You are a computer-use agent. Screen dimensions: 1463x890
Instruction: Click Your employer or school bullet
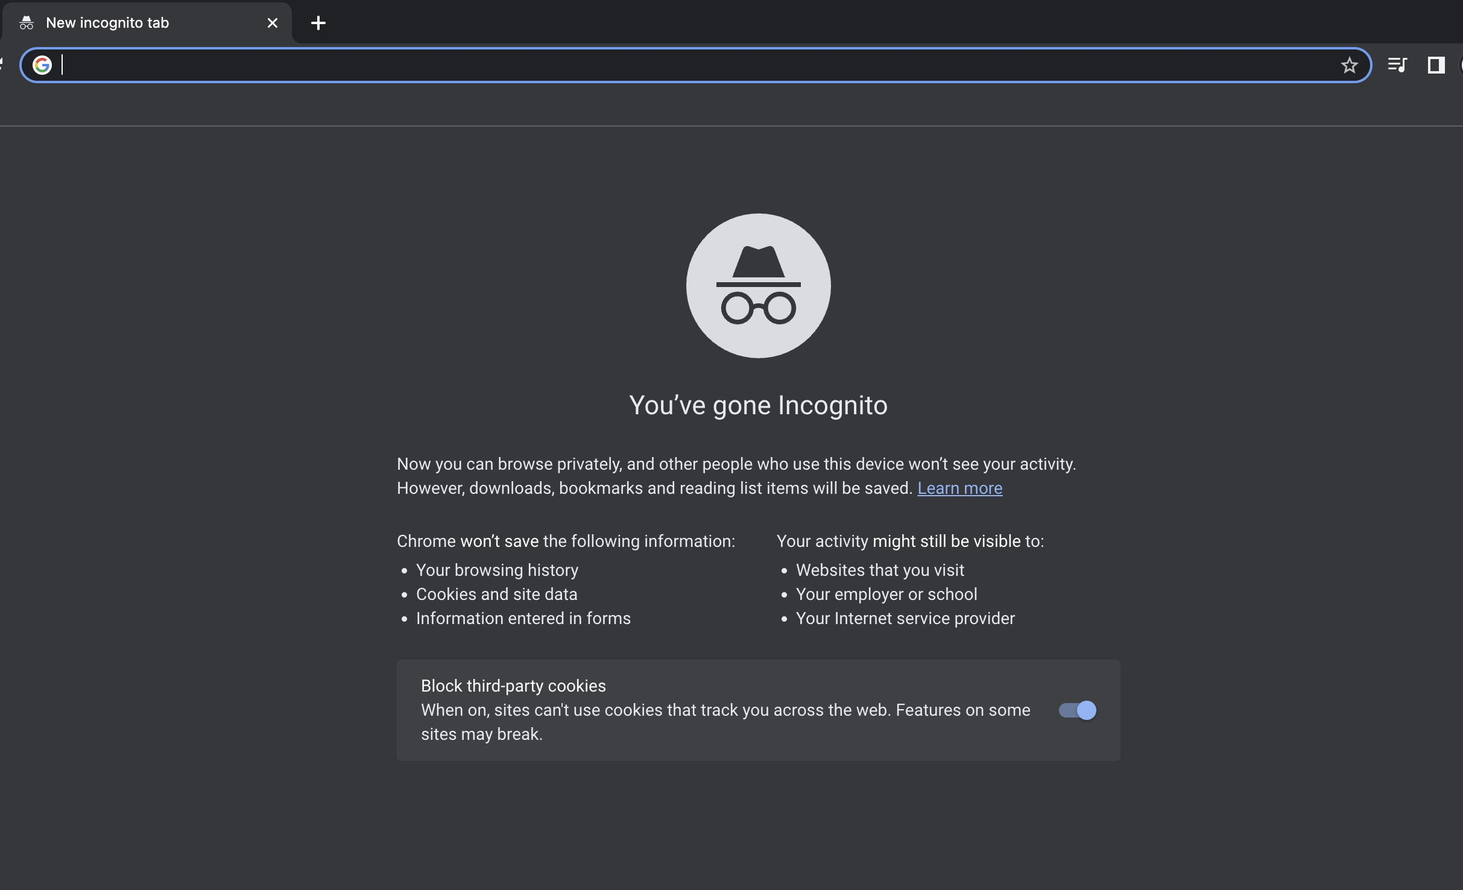886,595
